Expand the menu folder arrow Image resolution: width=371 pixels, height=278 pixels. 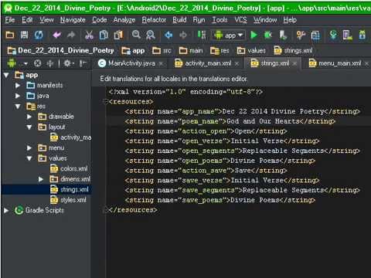point(29,148)
